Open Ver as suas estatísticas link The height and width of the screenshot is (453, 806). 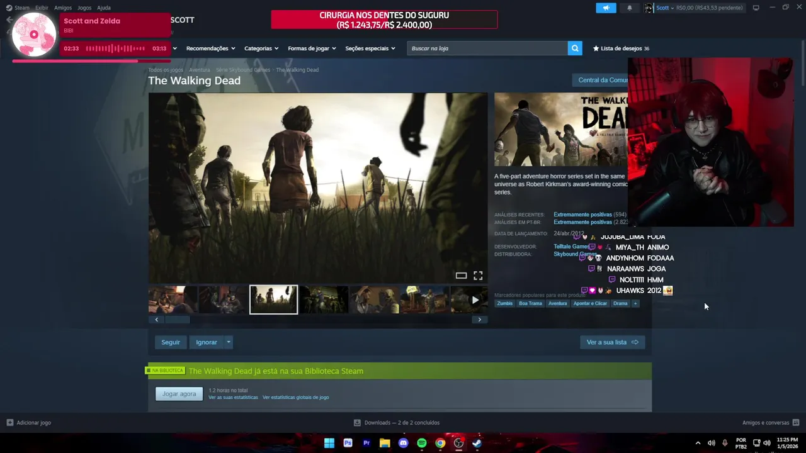tap(233, 398)
